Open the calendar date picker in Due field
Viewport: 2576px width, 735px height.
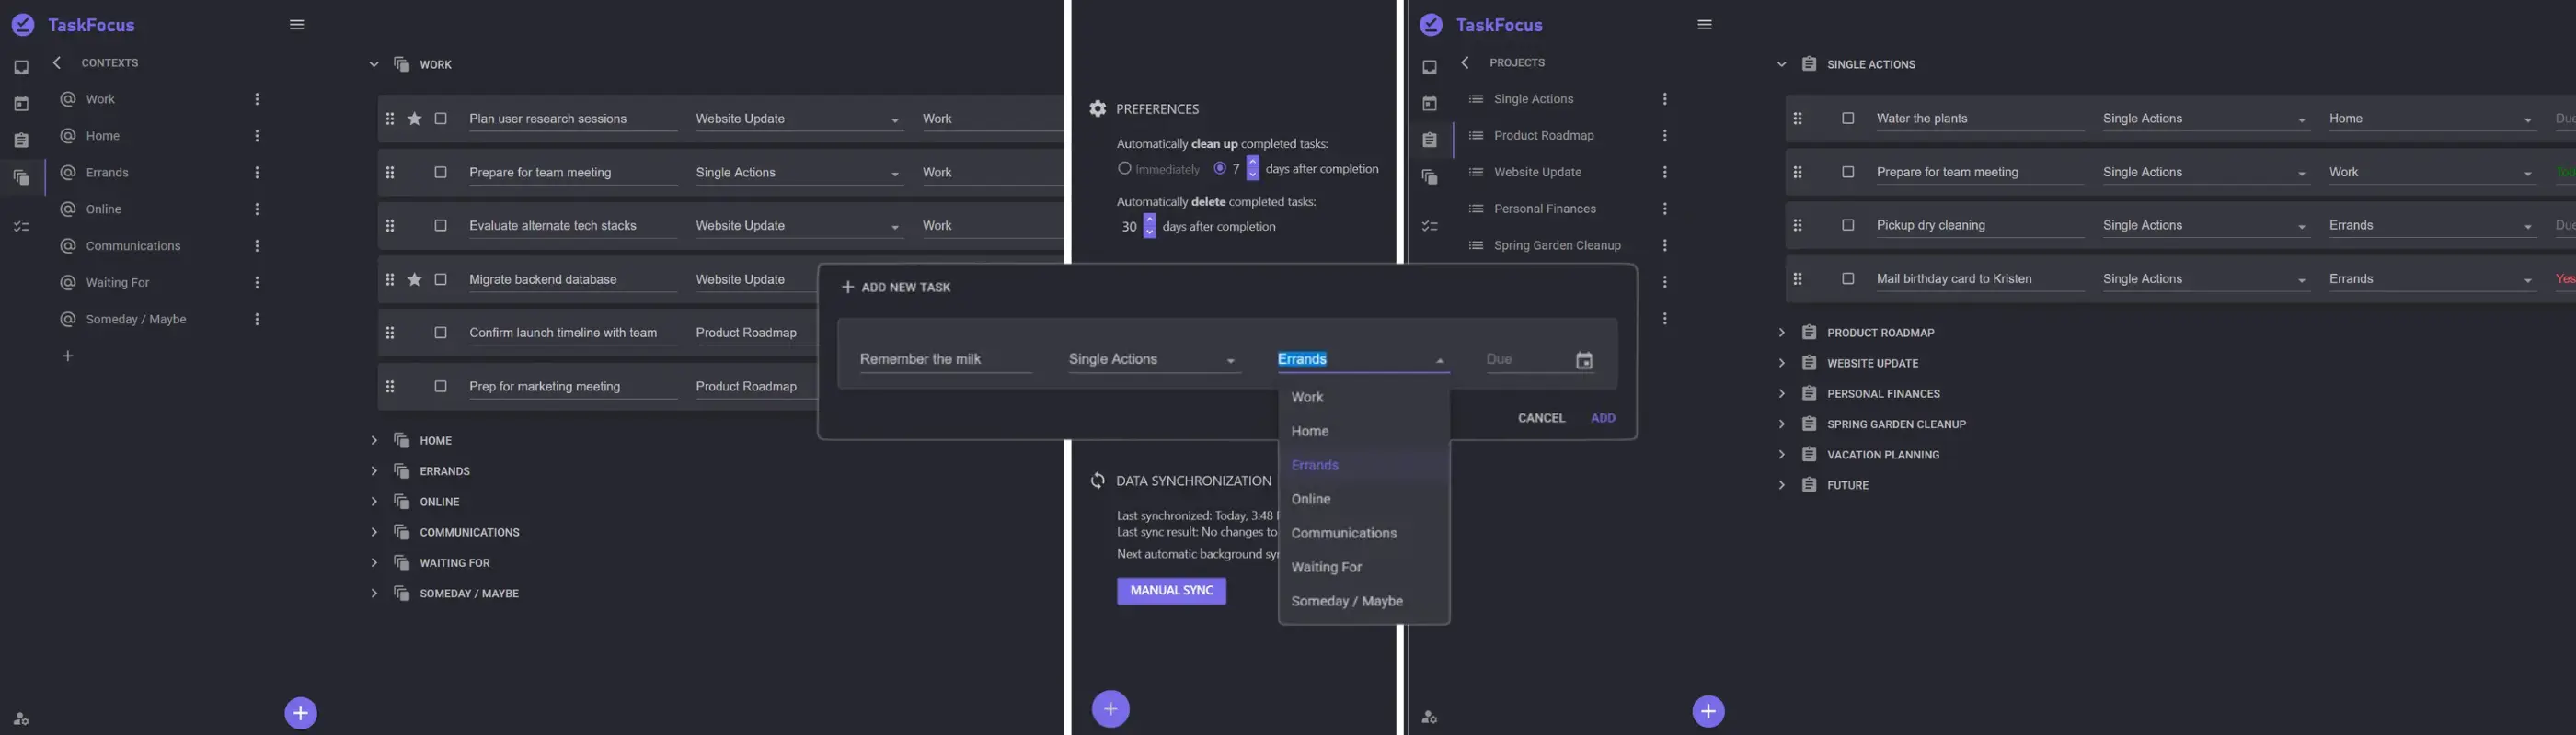[x=1583, y=360]
